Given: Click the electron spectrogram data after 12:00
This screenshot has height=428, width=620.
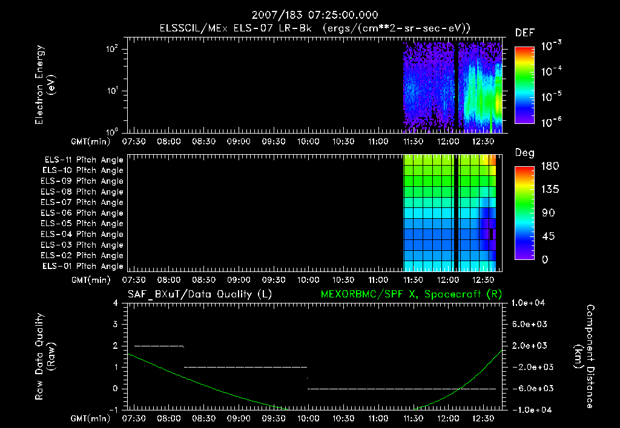Looking at the screenshot, I should point(480,87).
